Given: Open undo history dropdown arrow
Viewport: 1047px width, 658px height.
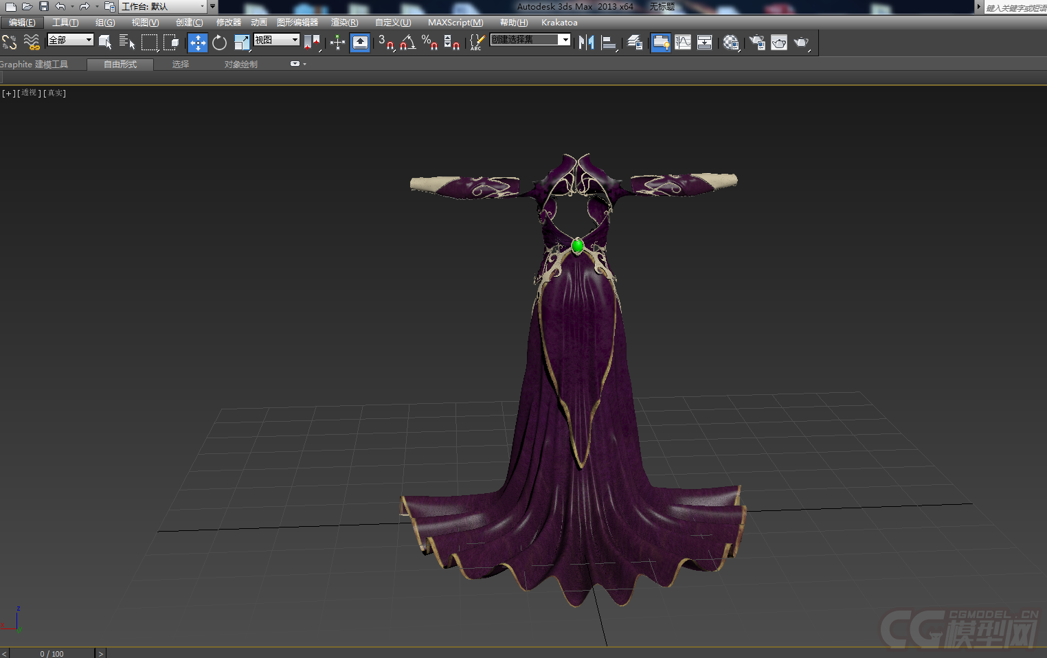Looking at the screenshot, I should pos(72,6).
